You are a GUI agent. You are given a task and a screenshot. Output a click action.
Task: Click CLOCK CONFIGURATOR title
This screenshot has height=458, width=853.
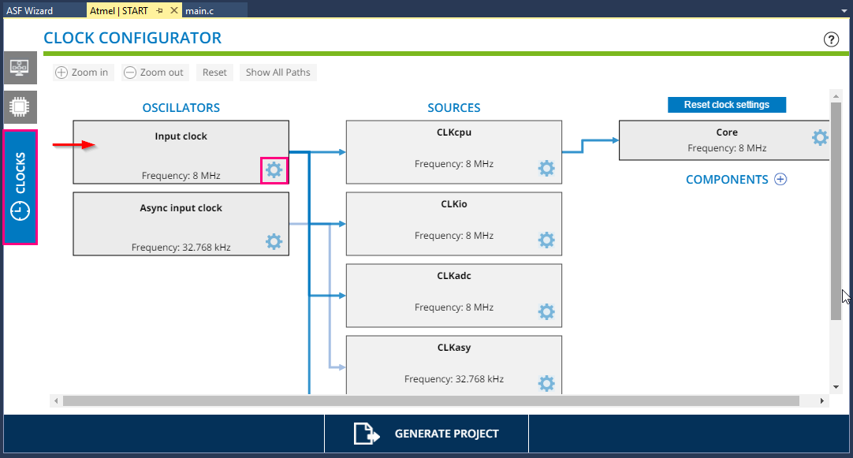click(132, 38)
